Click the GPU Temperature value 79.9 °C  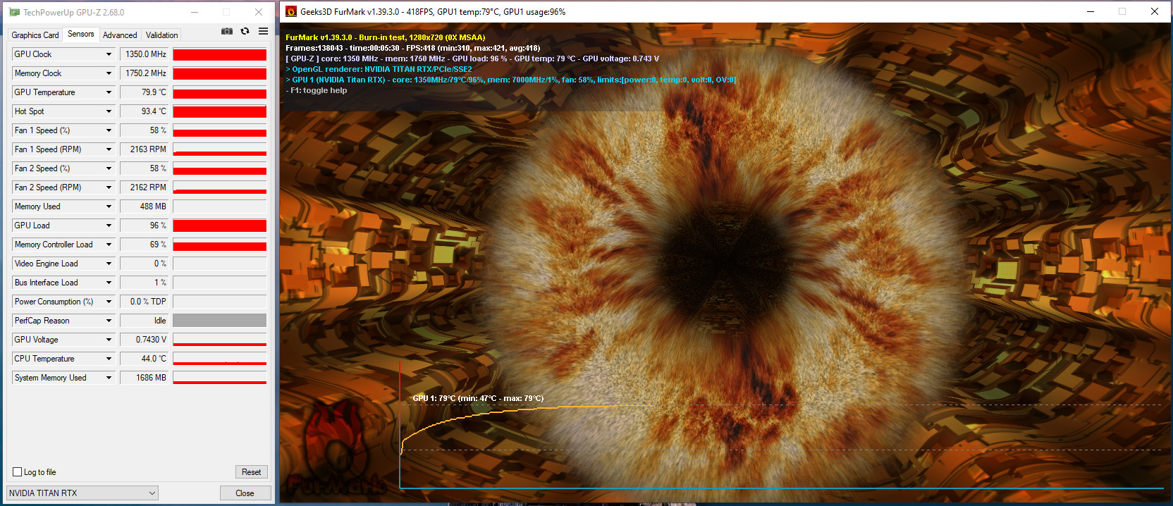145,92
